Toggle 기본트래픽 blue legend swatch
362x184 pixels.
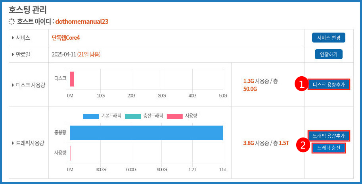coord(90,116)
